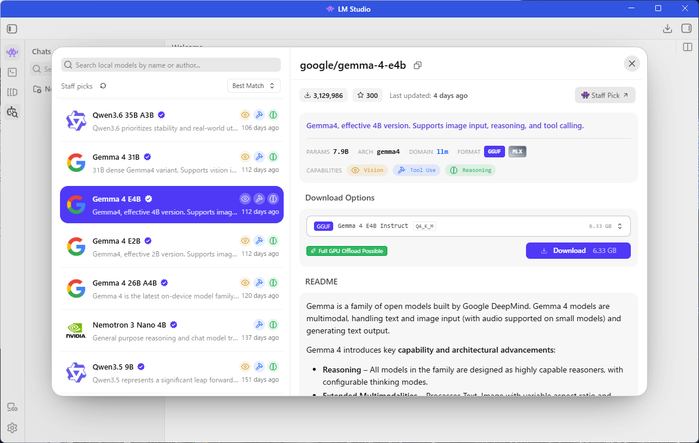Select Gemma 4 31B in model list
Screen dimensions: 699x443
point(172,163)
